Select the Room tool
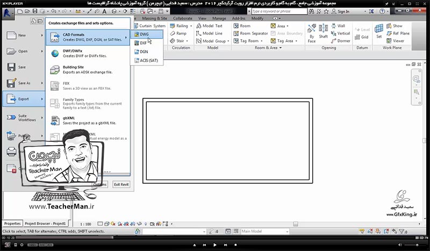 click(242, 26)
